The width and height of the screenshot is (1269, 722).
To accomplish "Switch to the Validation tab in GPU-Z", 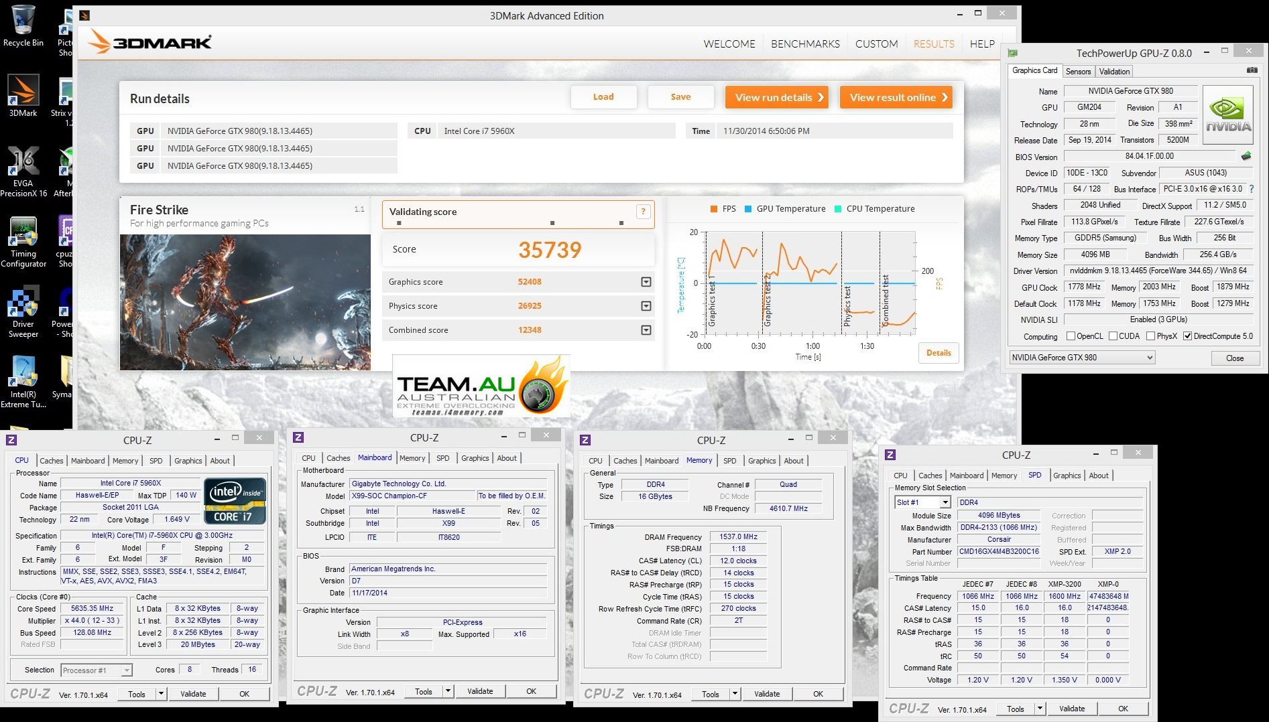I will [x=1114, y=71].
